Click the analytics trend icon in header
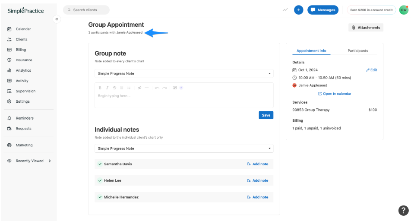Image resolution: width=411 pixels, height=221 pixels. [285, 10]
